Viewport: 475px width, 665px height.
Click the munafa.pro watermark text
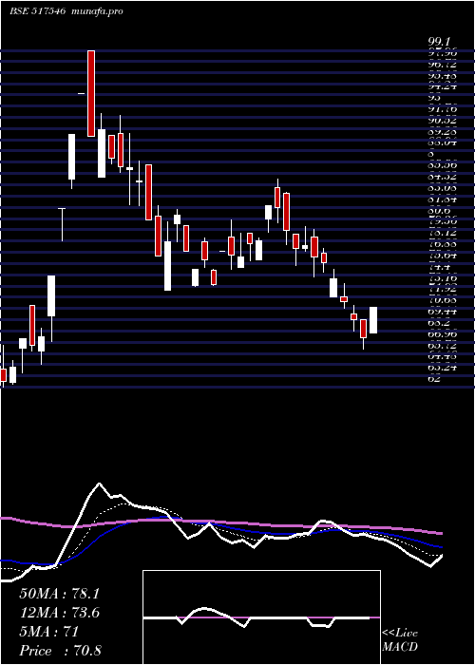click(x=97, y=11)
